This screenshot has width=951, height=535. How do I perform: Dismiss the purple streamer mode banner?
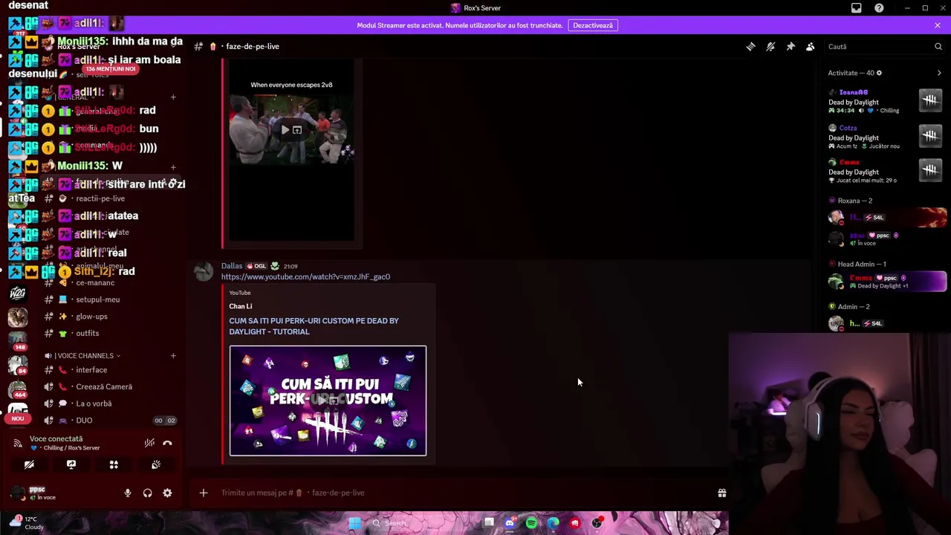(937, 25)
